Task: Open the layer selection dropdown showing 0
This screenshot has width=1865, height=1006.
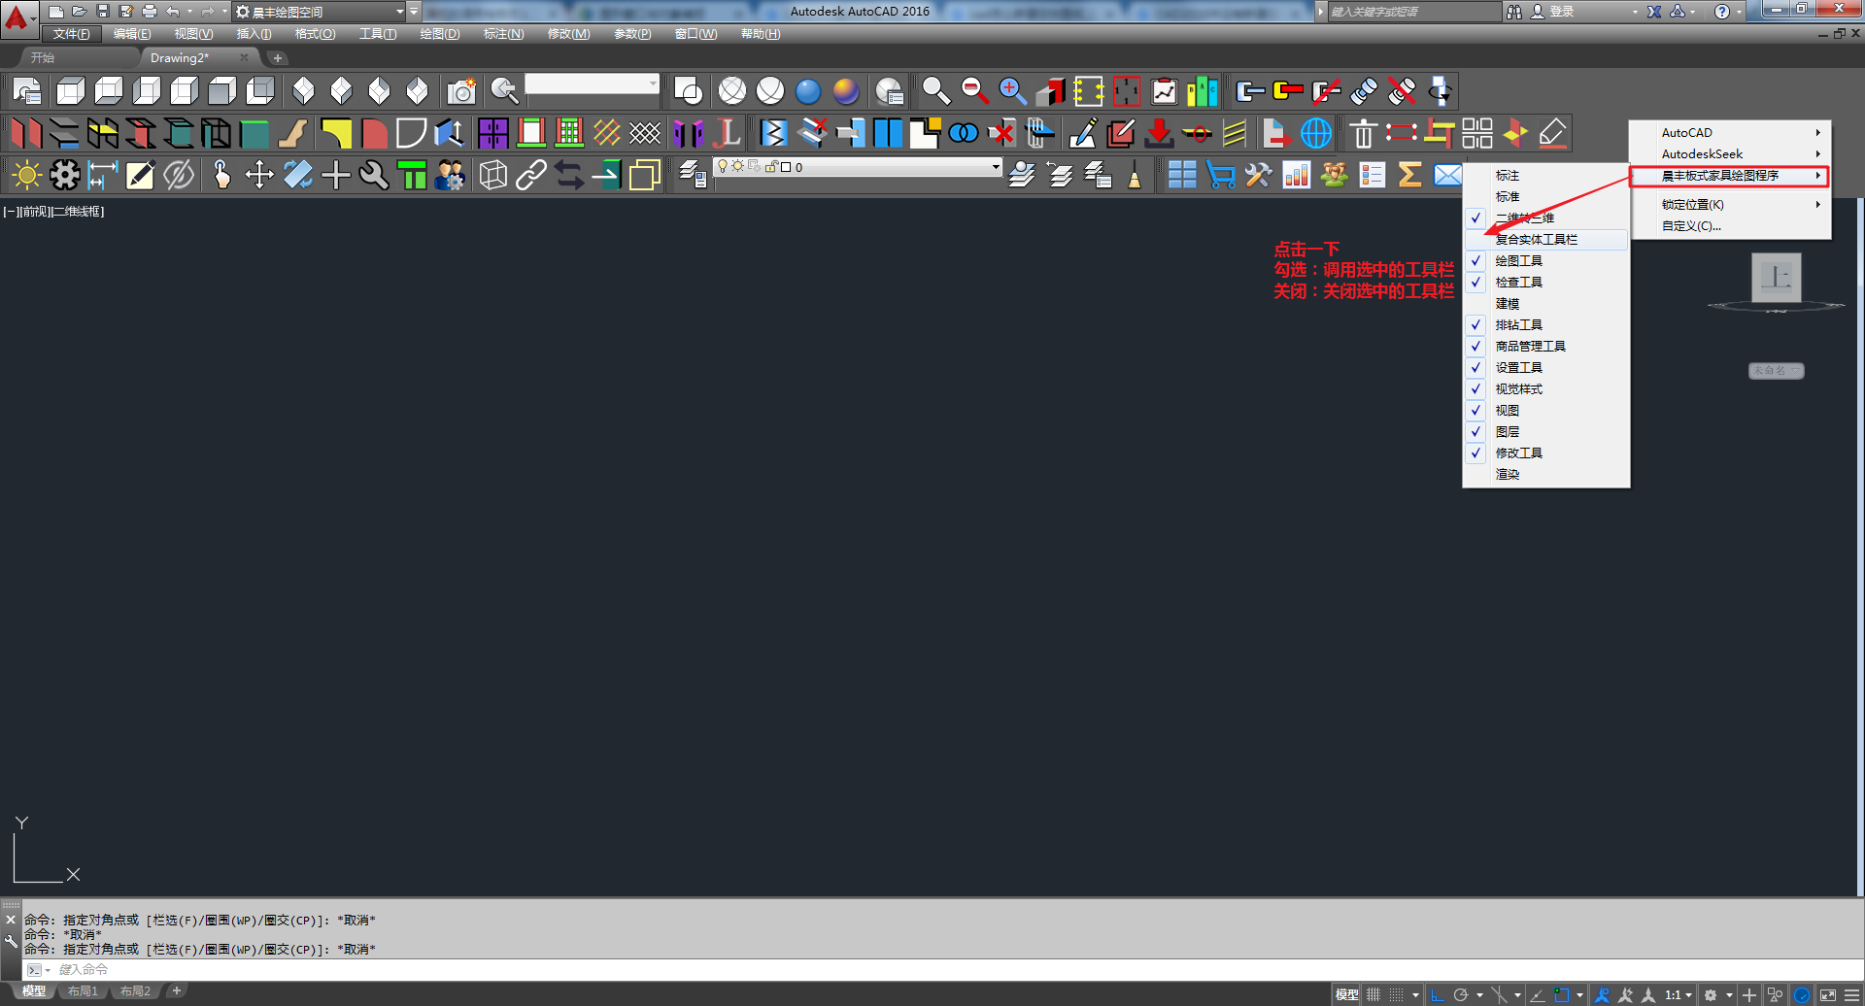Action: [x=858, y=167]
